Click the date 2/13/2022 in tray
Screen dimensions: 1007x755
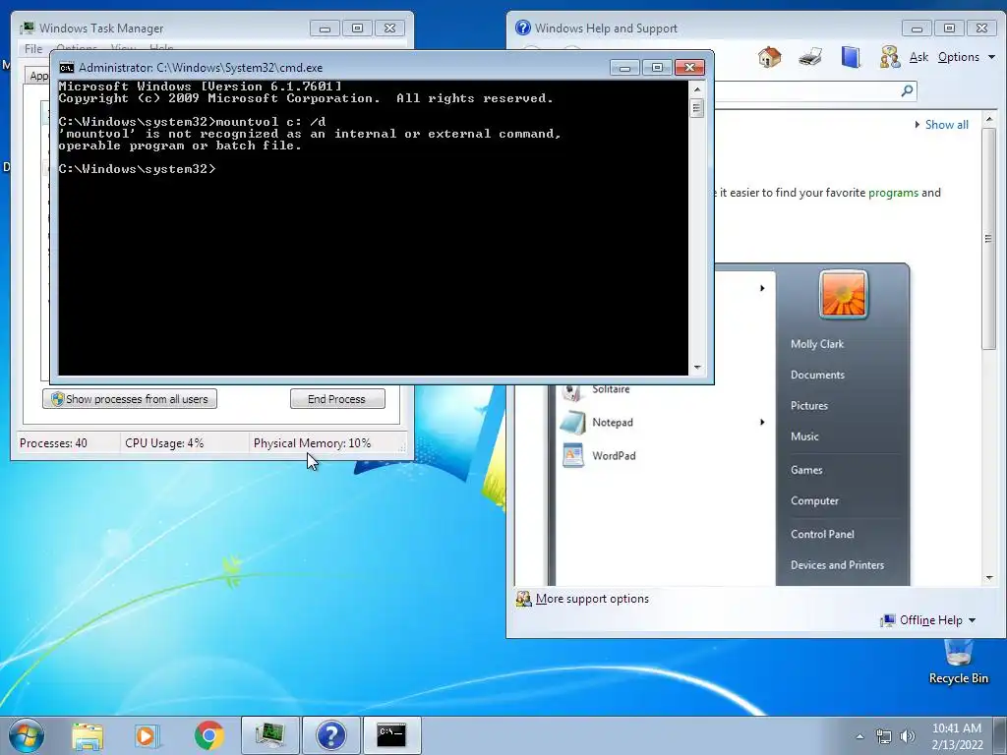click(957, 745)
